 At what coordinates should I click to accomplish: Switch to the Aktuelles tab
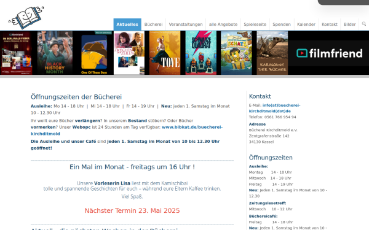tap(127, 25)
